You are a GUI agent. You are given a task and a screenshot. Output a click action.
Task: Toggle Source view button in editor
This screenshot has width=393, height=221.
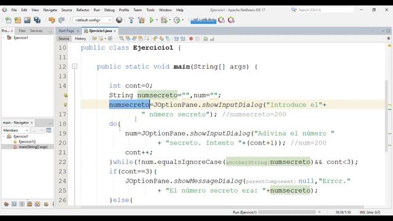(64, 39)
